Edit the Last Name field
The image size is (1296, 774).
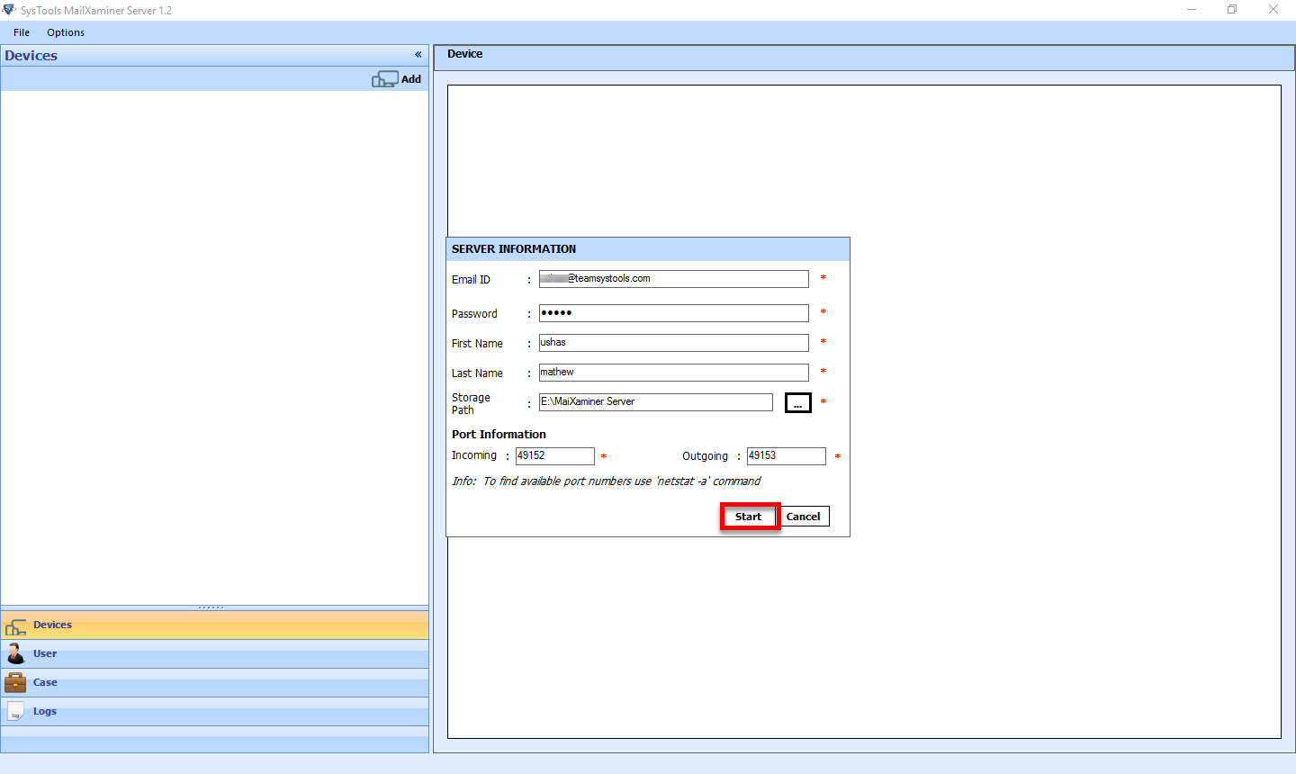click(x=673, y=373)
